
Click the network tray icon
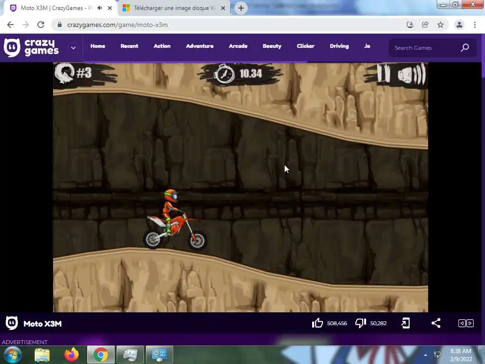(x=437, y=355)
